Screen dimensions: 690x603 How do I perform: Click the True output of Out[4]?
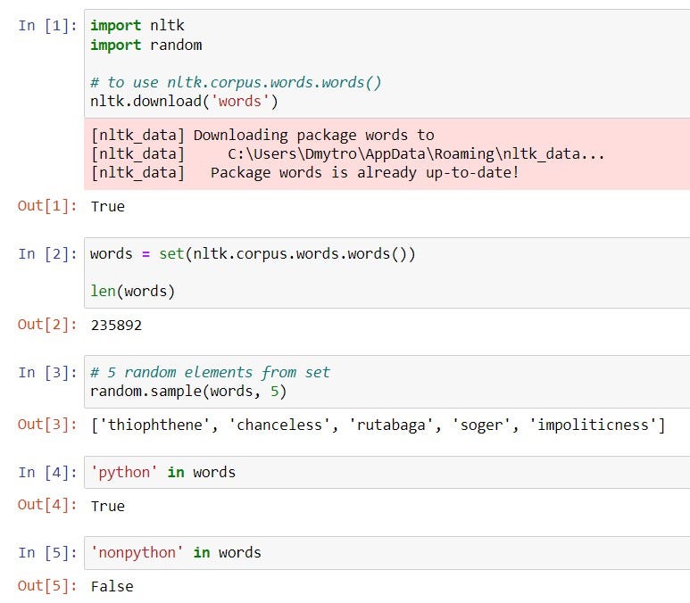(x=108, y=506)
